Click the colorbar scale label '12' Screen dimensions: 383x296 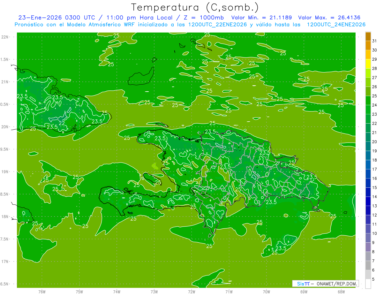375,215
